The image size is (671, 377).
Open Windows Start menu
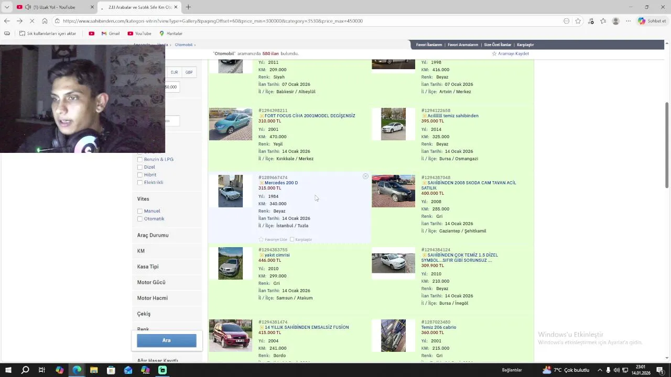tap(8, 370)
